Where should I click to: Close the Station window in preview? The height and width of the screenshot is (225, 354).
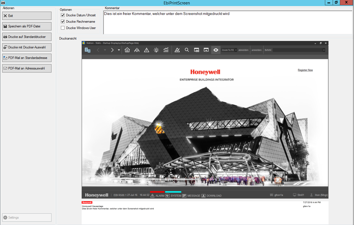[x=326, y=43]
